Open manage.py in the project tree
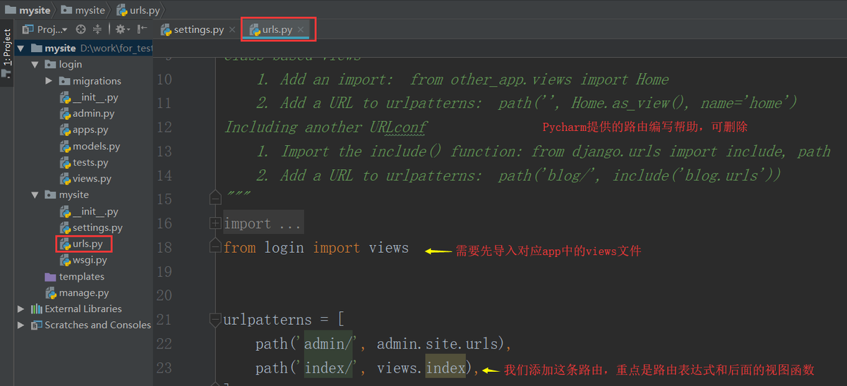The image size is (847, 386). coord(84,292)
